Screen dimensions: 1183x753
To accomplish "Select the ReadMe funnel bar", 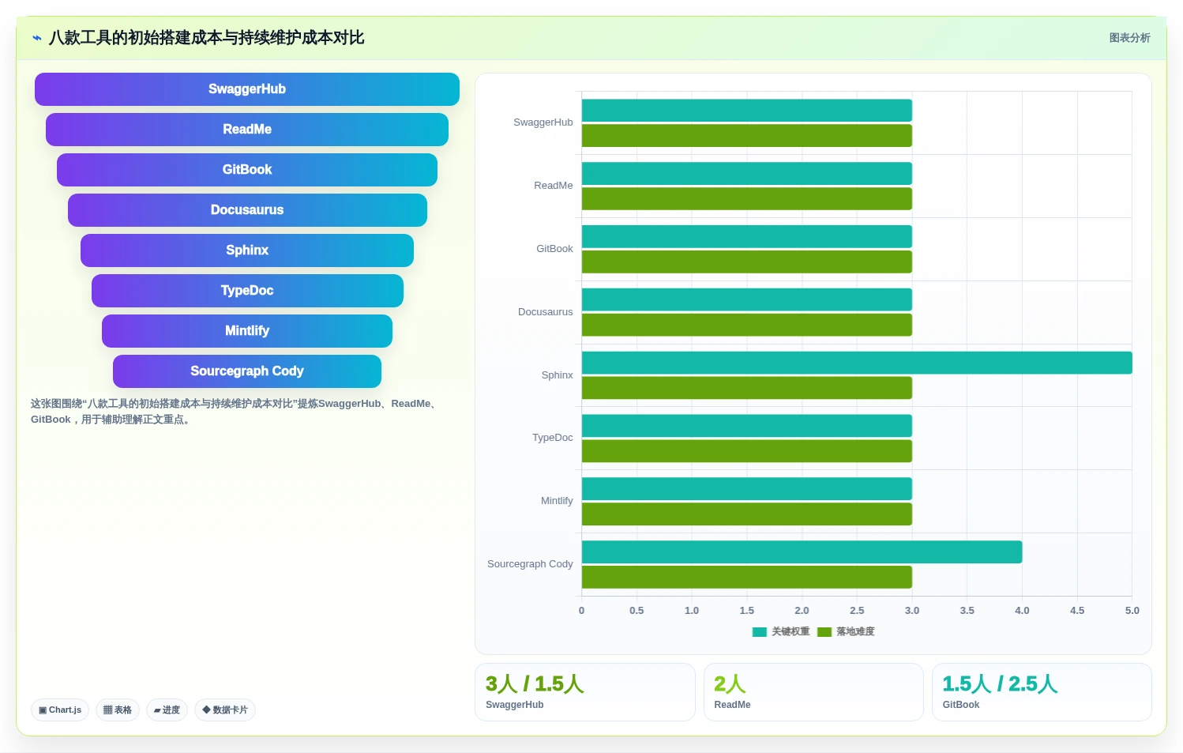I will point(247,130).
